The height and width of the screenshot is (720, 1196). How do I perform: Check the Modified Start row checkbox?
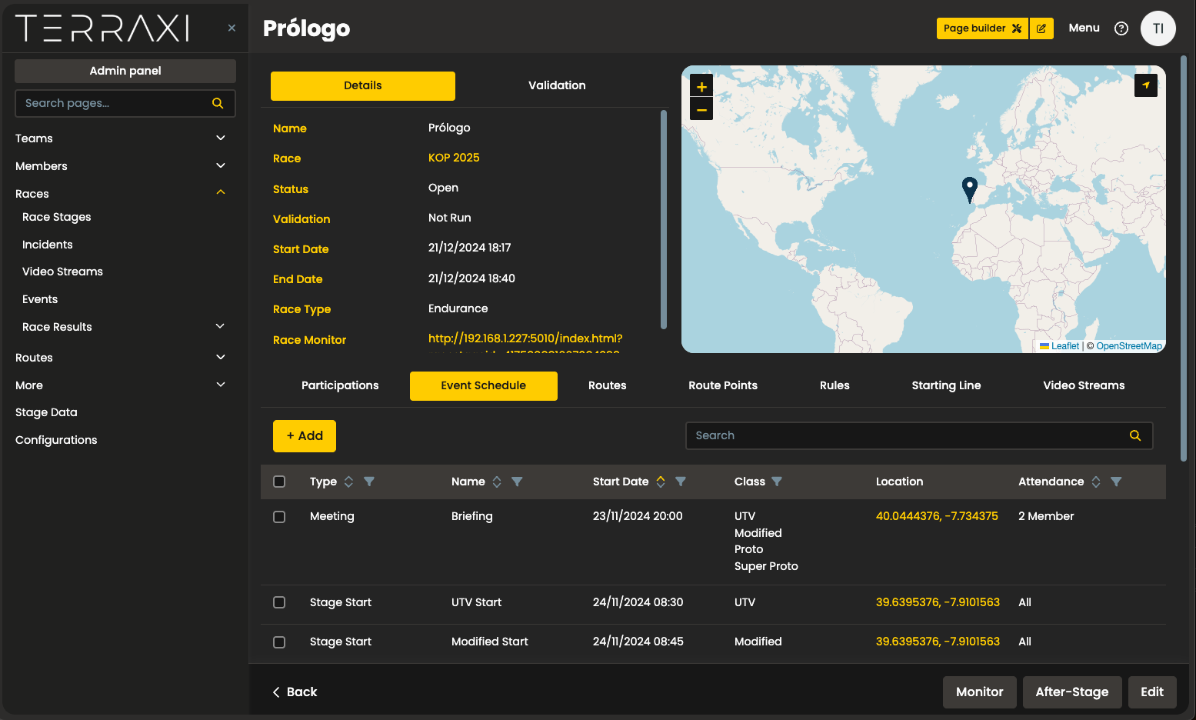pos(279,642)
